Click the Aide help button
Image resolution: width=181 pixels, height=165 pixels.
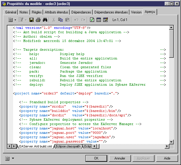tap(167, 158)
